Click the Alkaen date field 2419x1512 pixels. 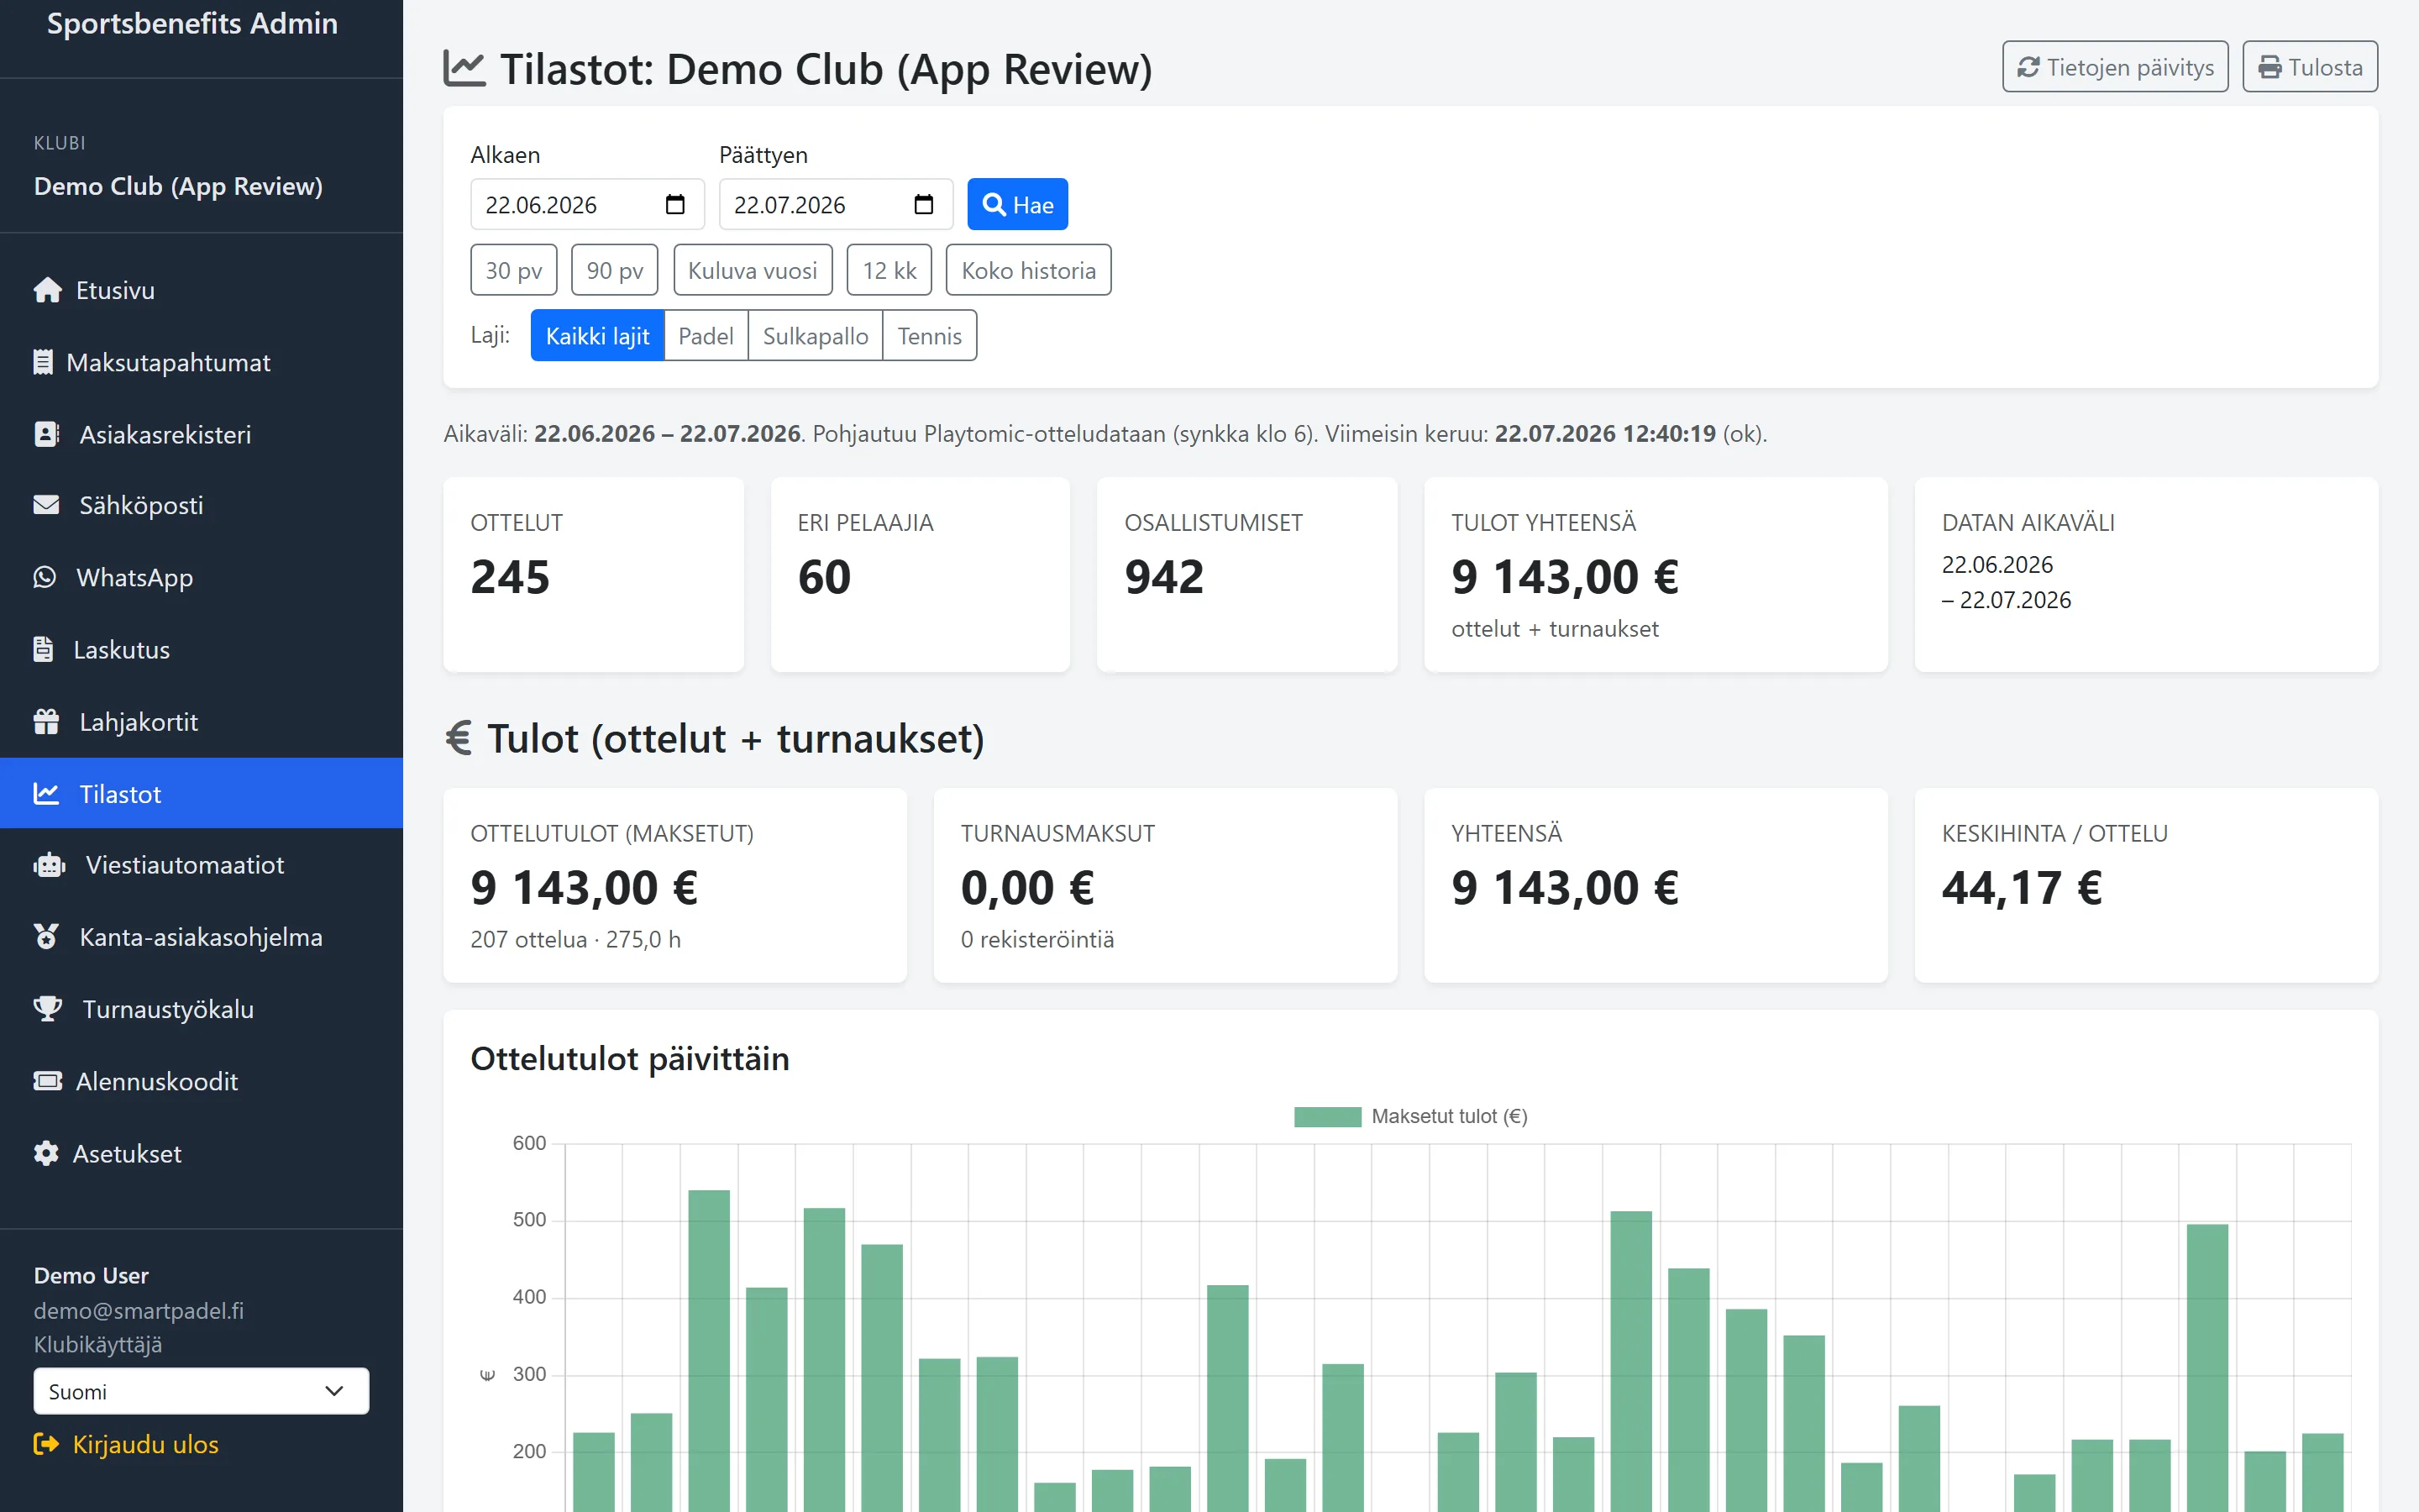pyautogui.click(x=588, y=204)
